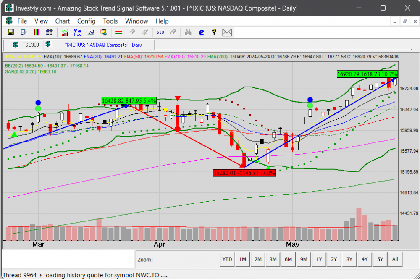Image resolution: width=420 pixels, height=279 pixels.
Task: Click the red-green horizontal lines icon
Action: tap(119, 32)
